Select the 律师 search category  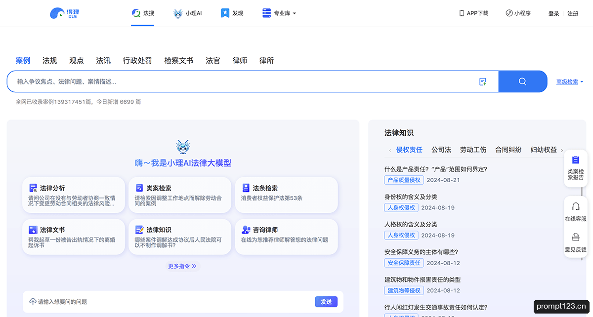click(240, 61)
